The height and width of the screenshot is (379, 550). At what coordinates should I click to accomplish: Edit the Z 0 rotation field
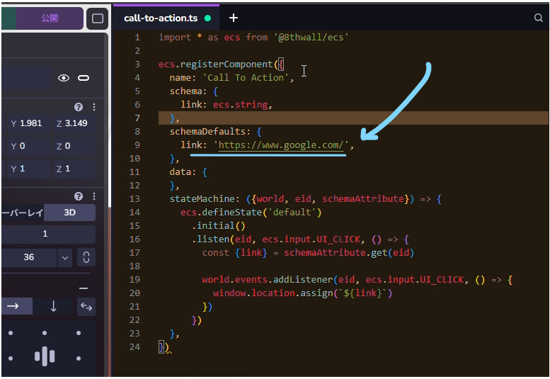(x=74, y=146)
